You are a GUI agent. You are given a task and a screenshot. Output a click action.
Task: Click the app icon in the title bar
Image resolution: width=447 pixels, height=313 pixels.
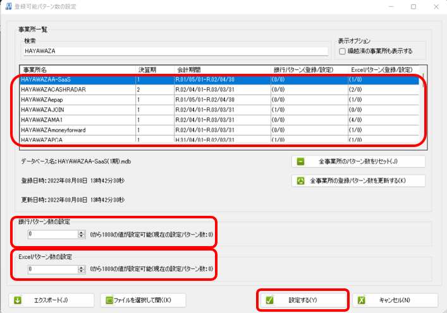click(8, 6)
